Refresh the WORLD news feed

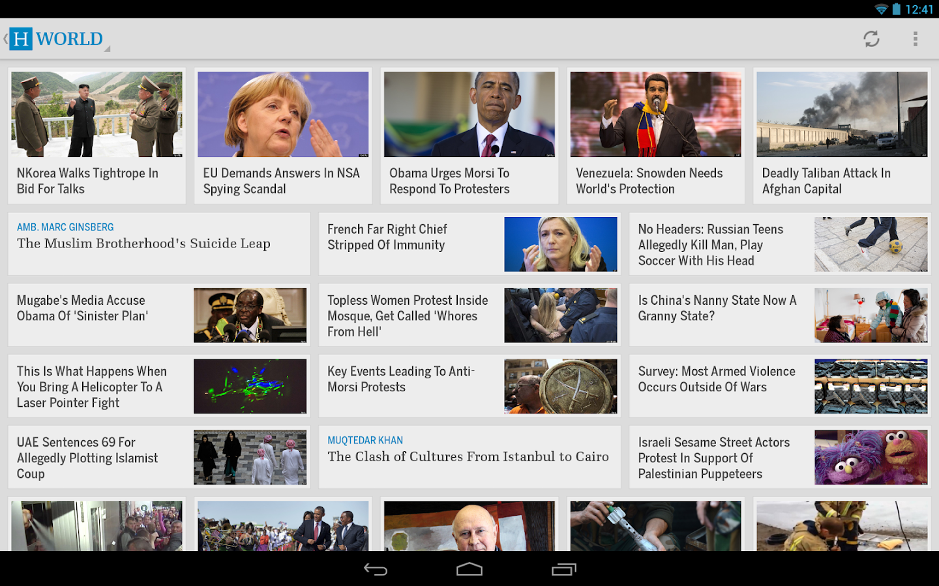[872, 39]
